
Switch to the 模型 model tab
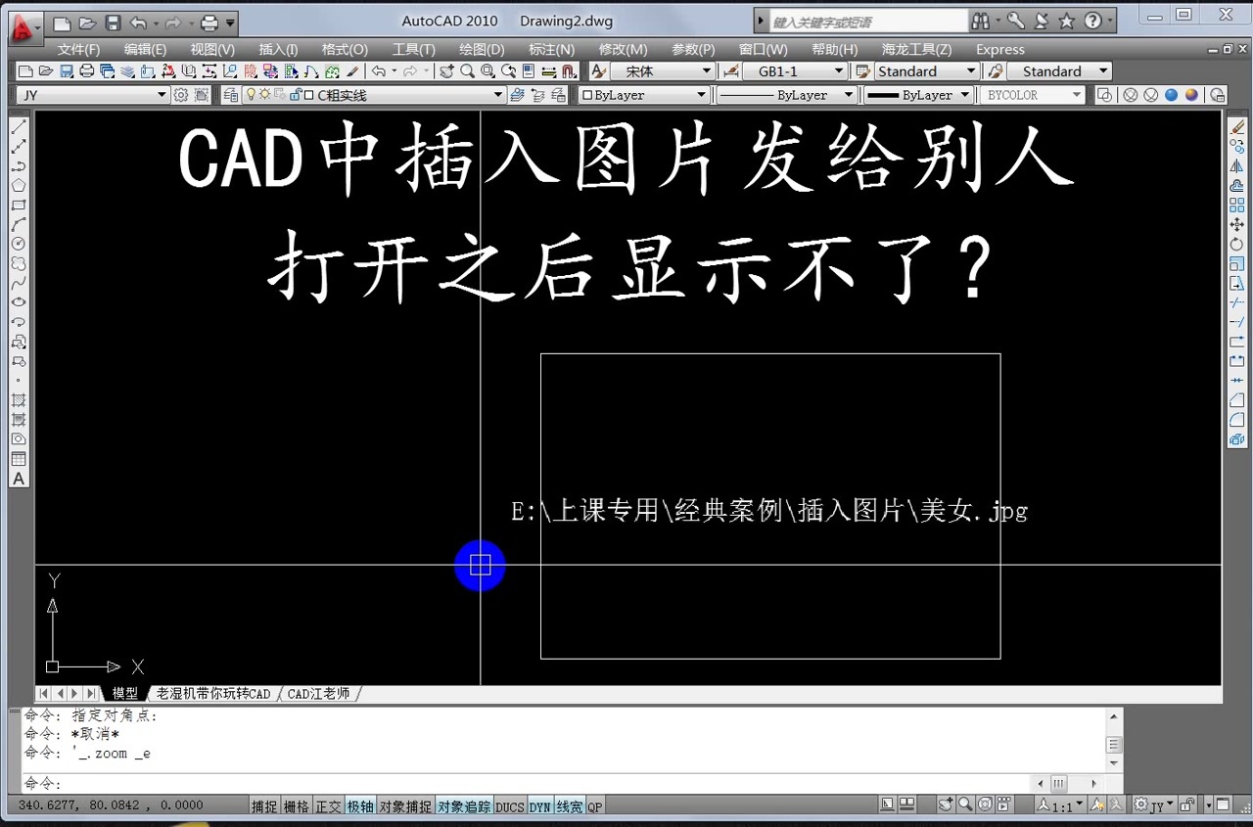(124, 693)
